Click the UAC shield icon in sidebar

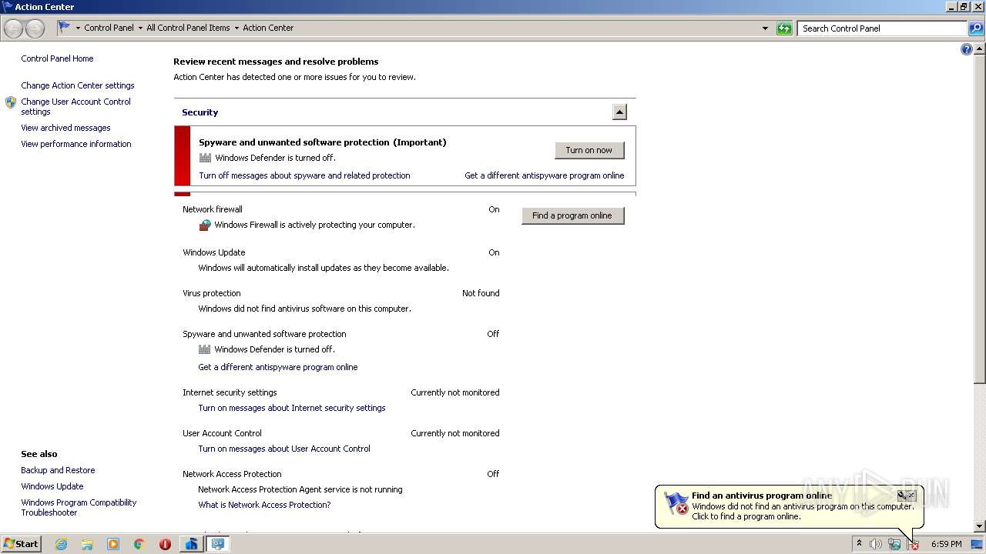[x=11, y=102]
